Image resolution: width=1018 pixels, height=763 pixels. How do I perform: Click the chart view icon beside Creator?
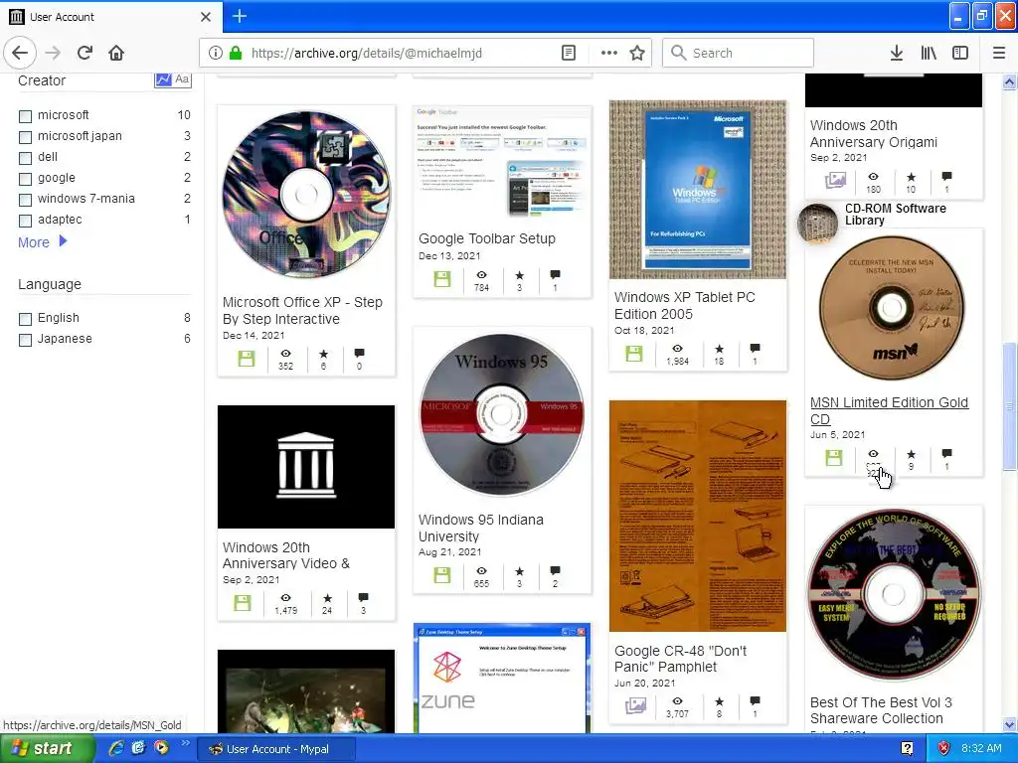coord(163,79)
